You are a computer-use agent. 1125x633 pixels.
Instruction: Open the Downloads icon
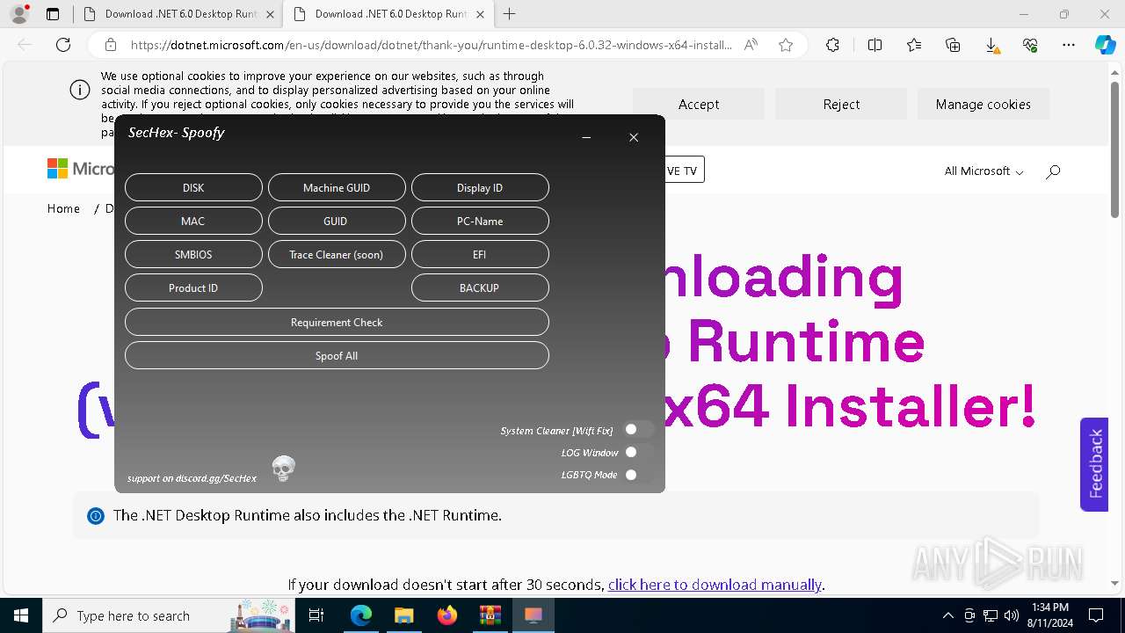(x=991, y=45)
